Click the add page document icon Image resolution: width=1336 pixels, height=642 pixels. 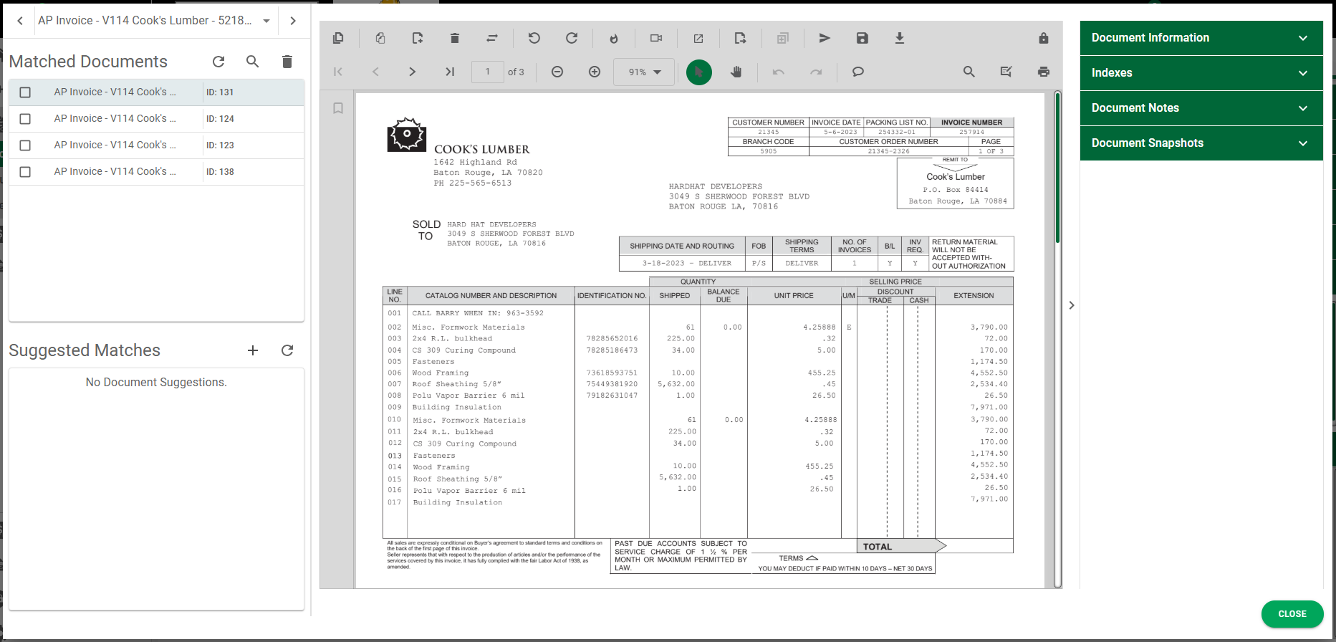coord(418,38)
